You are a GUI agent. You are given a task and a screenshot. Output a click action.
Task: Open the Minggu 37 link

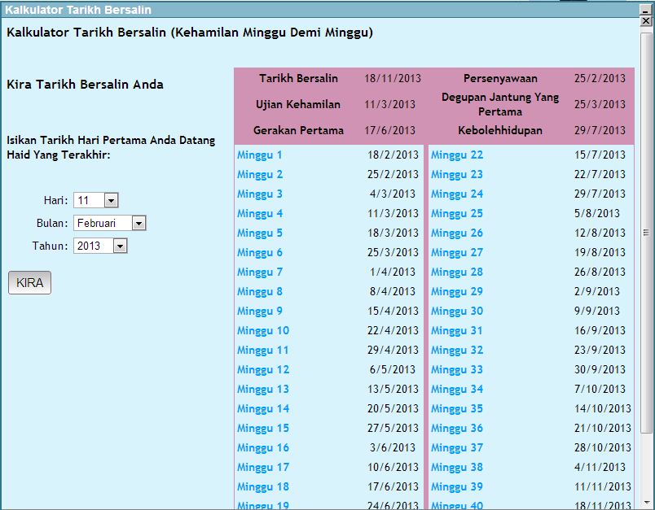pyautogui.click(x=457, y=448)
